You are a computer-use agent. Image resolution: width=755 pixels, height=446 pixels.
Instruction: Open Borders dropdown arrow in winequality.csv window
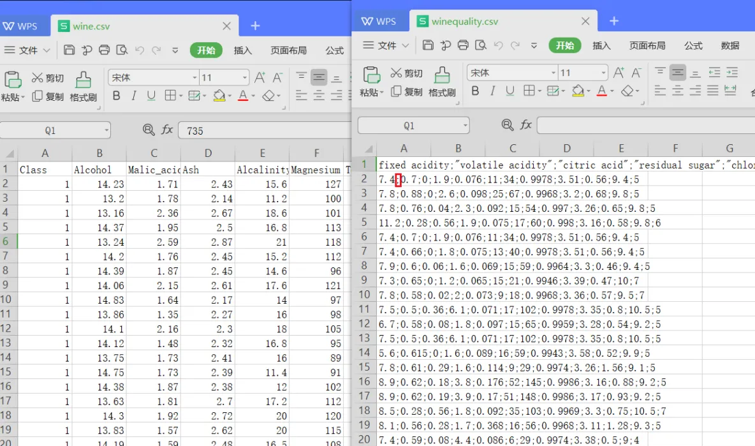539,91
